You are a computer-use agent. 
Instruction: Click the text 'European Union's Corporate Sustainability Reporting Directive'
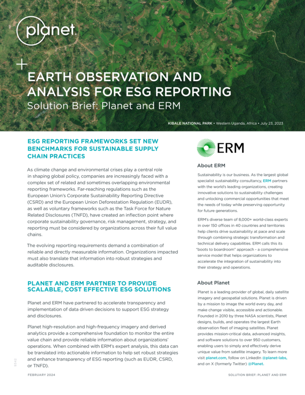96,196
